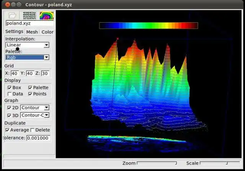Viewport: 245px width, 171px height.
Task: Click the tolerance value field
Action: pos(38,138)
